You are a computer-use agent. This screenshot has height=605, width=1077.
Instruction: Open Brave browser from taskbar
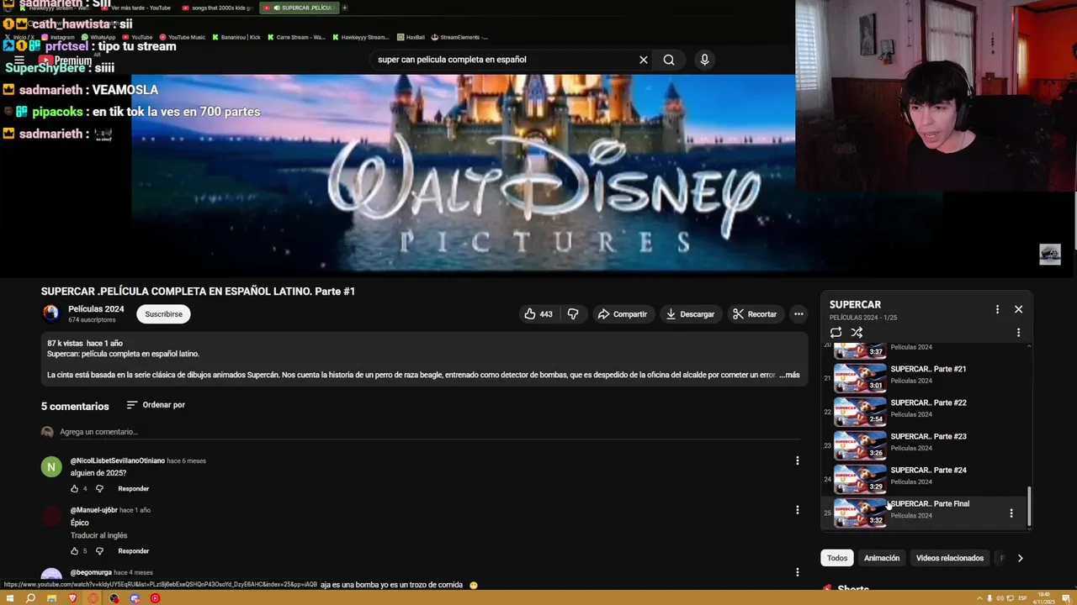coord(72,598)
